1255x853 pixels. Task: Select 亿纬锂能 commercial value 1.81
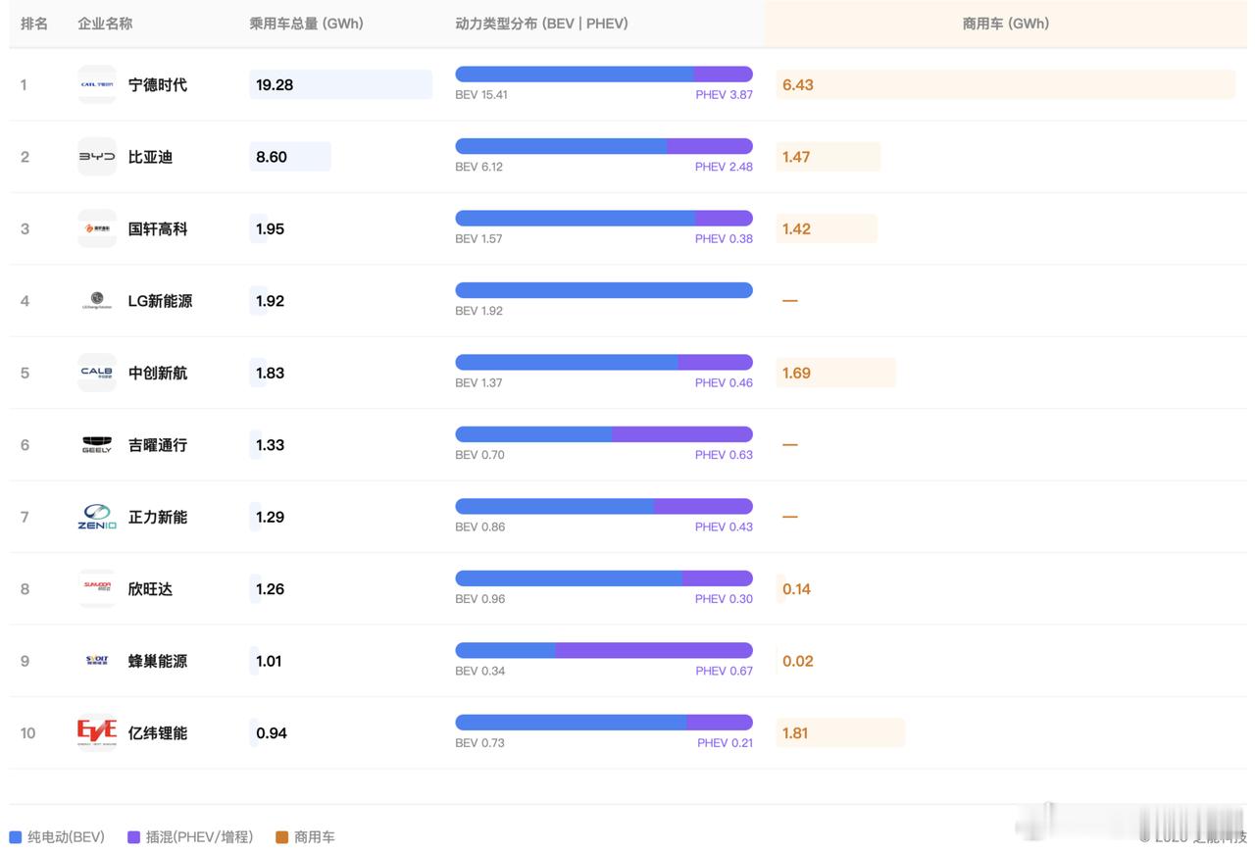795,733
